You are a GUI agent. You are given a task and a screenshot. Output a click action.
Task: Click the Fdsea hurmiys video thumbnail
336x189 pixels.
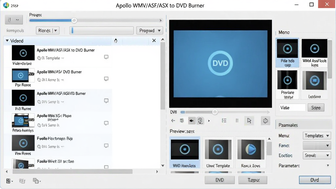(x=23, y=120)
